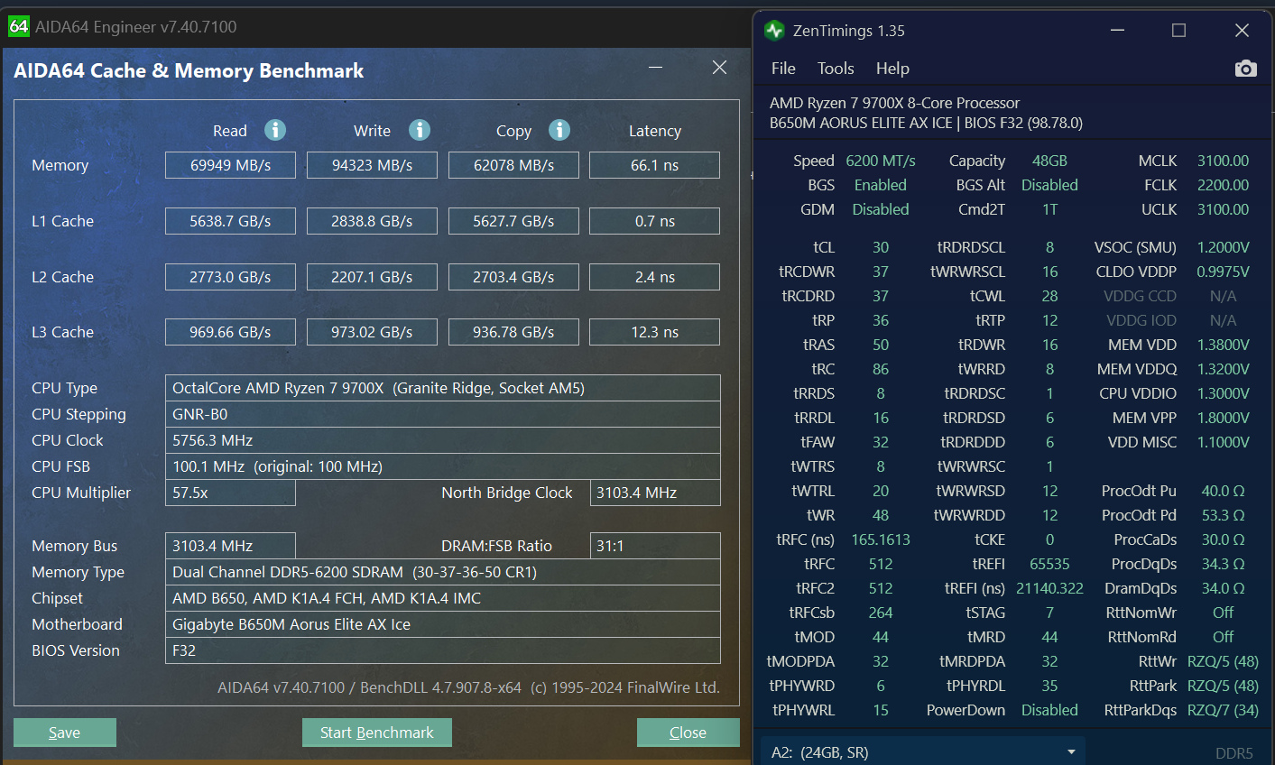Click the Write info icon
The width and height of the screenshot is (1275, 765).
pos(420,130)
